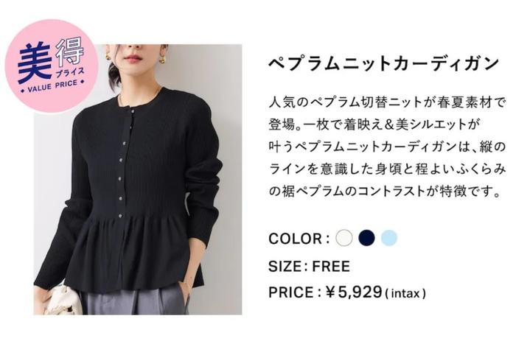Click the VALUE PRICE text in badge
The width and height of the screenshot is (516, 344).
[x=52, y=85]
